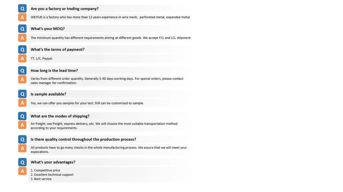Click the A icon beside TT, L/C, Paypal answer
Viewport: 343px width, 192px height.
[x=22, y=59]
